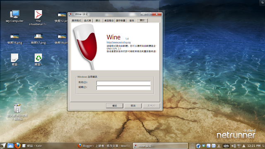
Task: Select the 快照16.png desktop file
Action: point(15,39)
